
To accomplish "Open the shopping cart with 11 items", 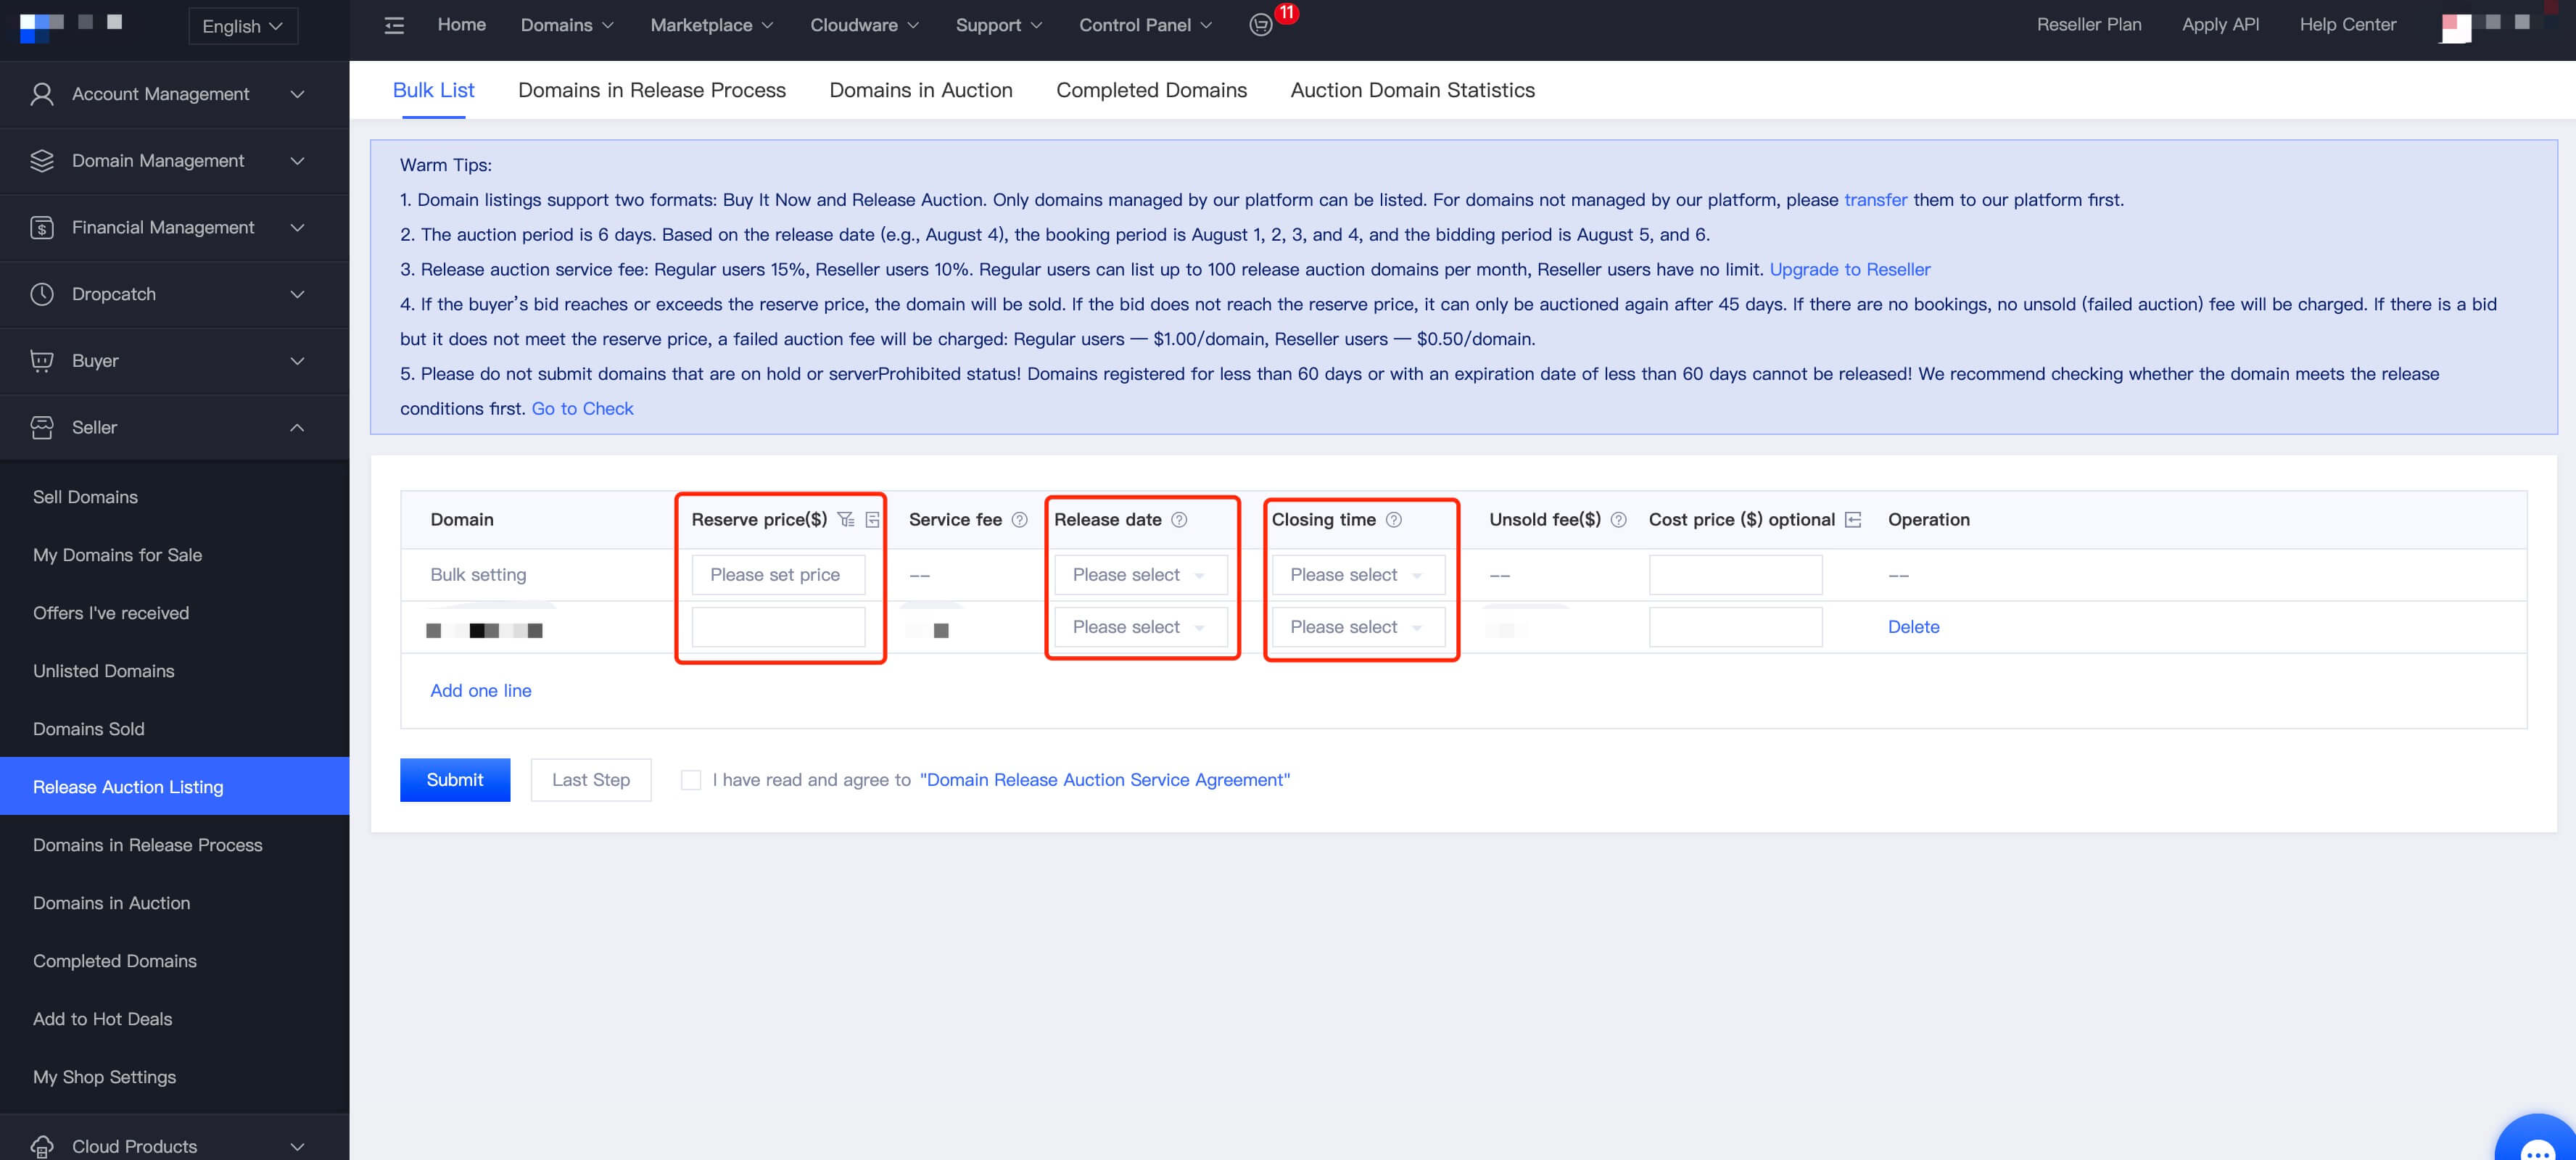I will [1261, 25].
